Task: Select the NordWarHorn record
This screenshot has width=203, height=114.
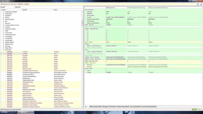Action: 41,92
